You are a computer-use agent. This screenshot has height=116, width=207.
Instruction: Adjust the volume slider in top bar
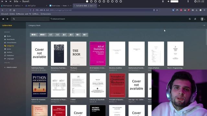[x=174, y=1]
